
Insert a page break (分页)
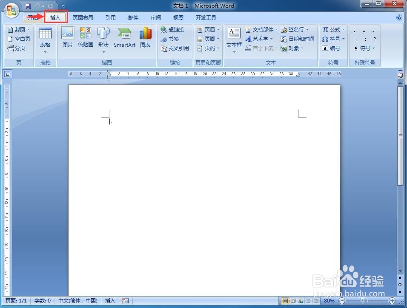pyautogui.click(x=16, y=48)
